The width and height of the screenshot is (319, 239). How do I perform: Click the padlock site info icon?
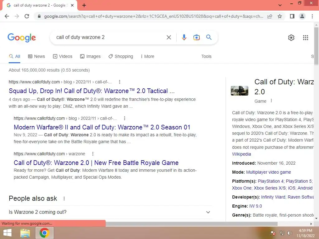(x=39, y=16)
